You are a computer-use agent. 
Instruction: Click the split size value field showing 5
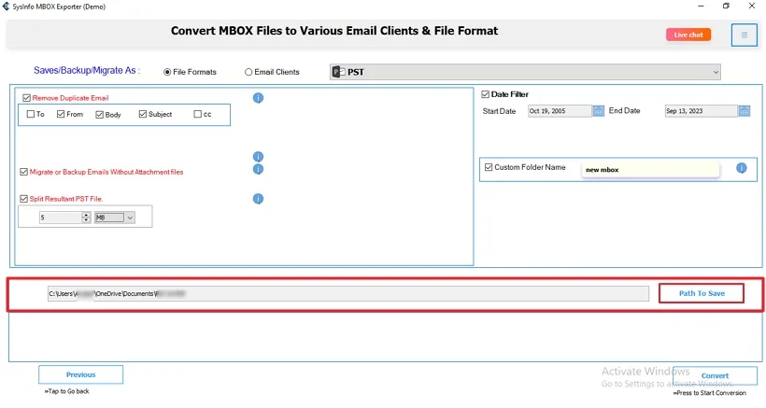61,218
